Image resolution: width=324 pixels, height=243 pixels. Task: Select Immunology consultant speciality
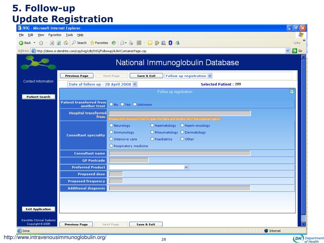click(x=111, y=132)
